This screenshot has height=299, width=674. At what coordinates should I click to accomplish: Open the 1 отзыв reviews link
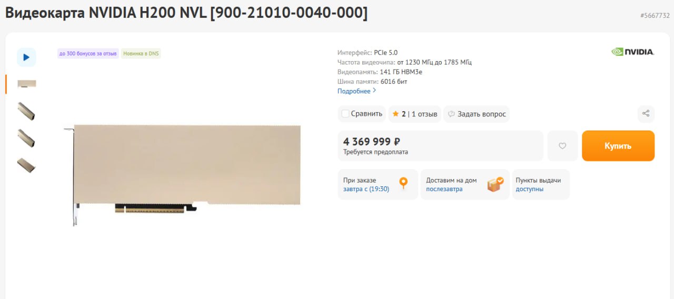point(424,114)
